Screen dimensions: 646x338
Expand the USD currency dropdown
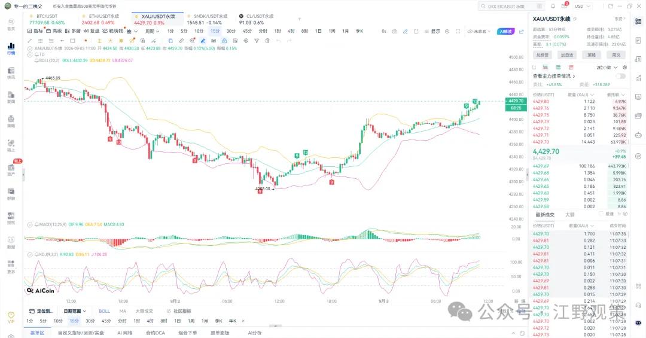click(x=583, y=6)
